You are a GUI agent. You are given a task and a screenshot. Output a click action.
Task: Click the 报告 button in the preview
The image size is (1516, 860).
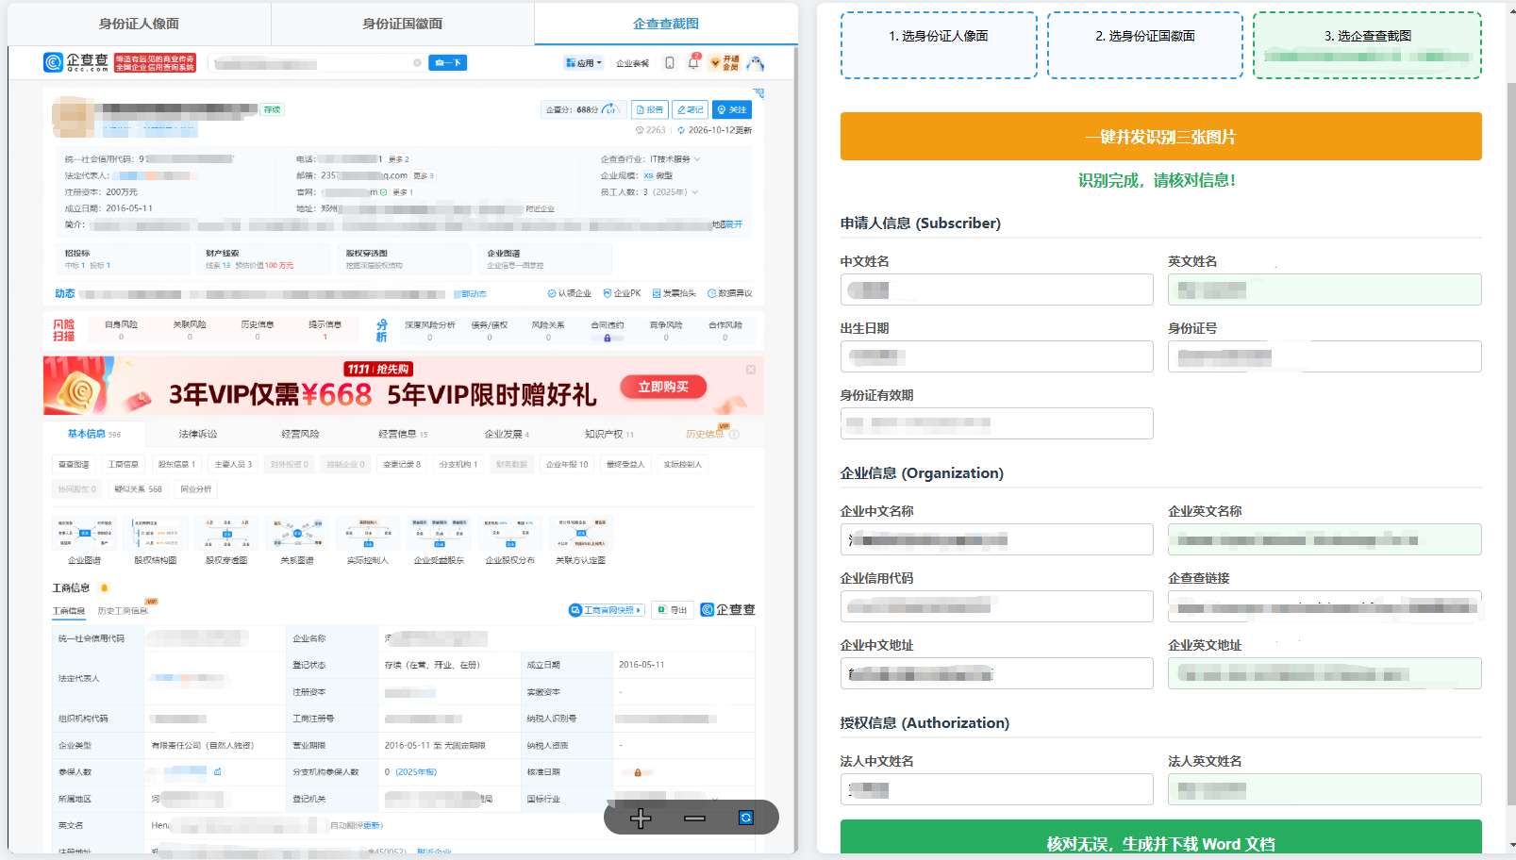[x=650, y=109]
